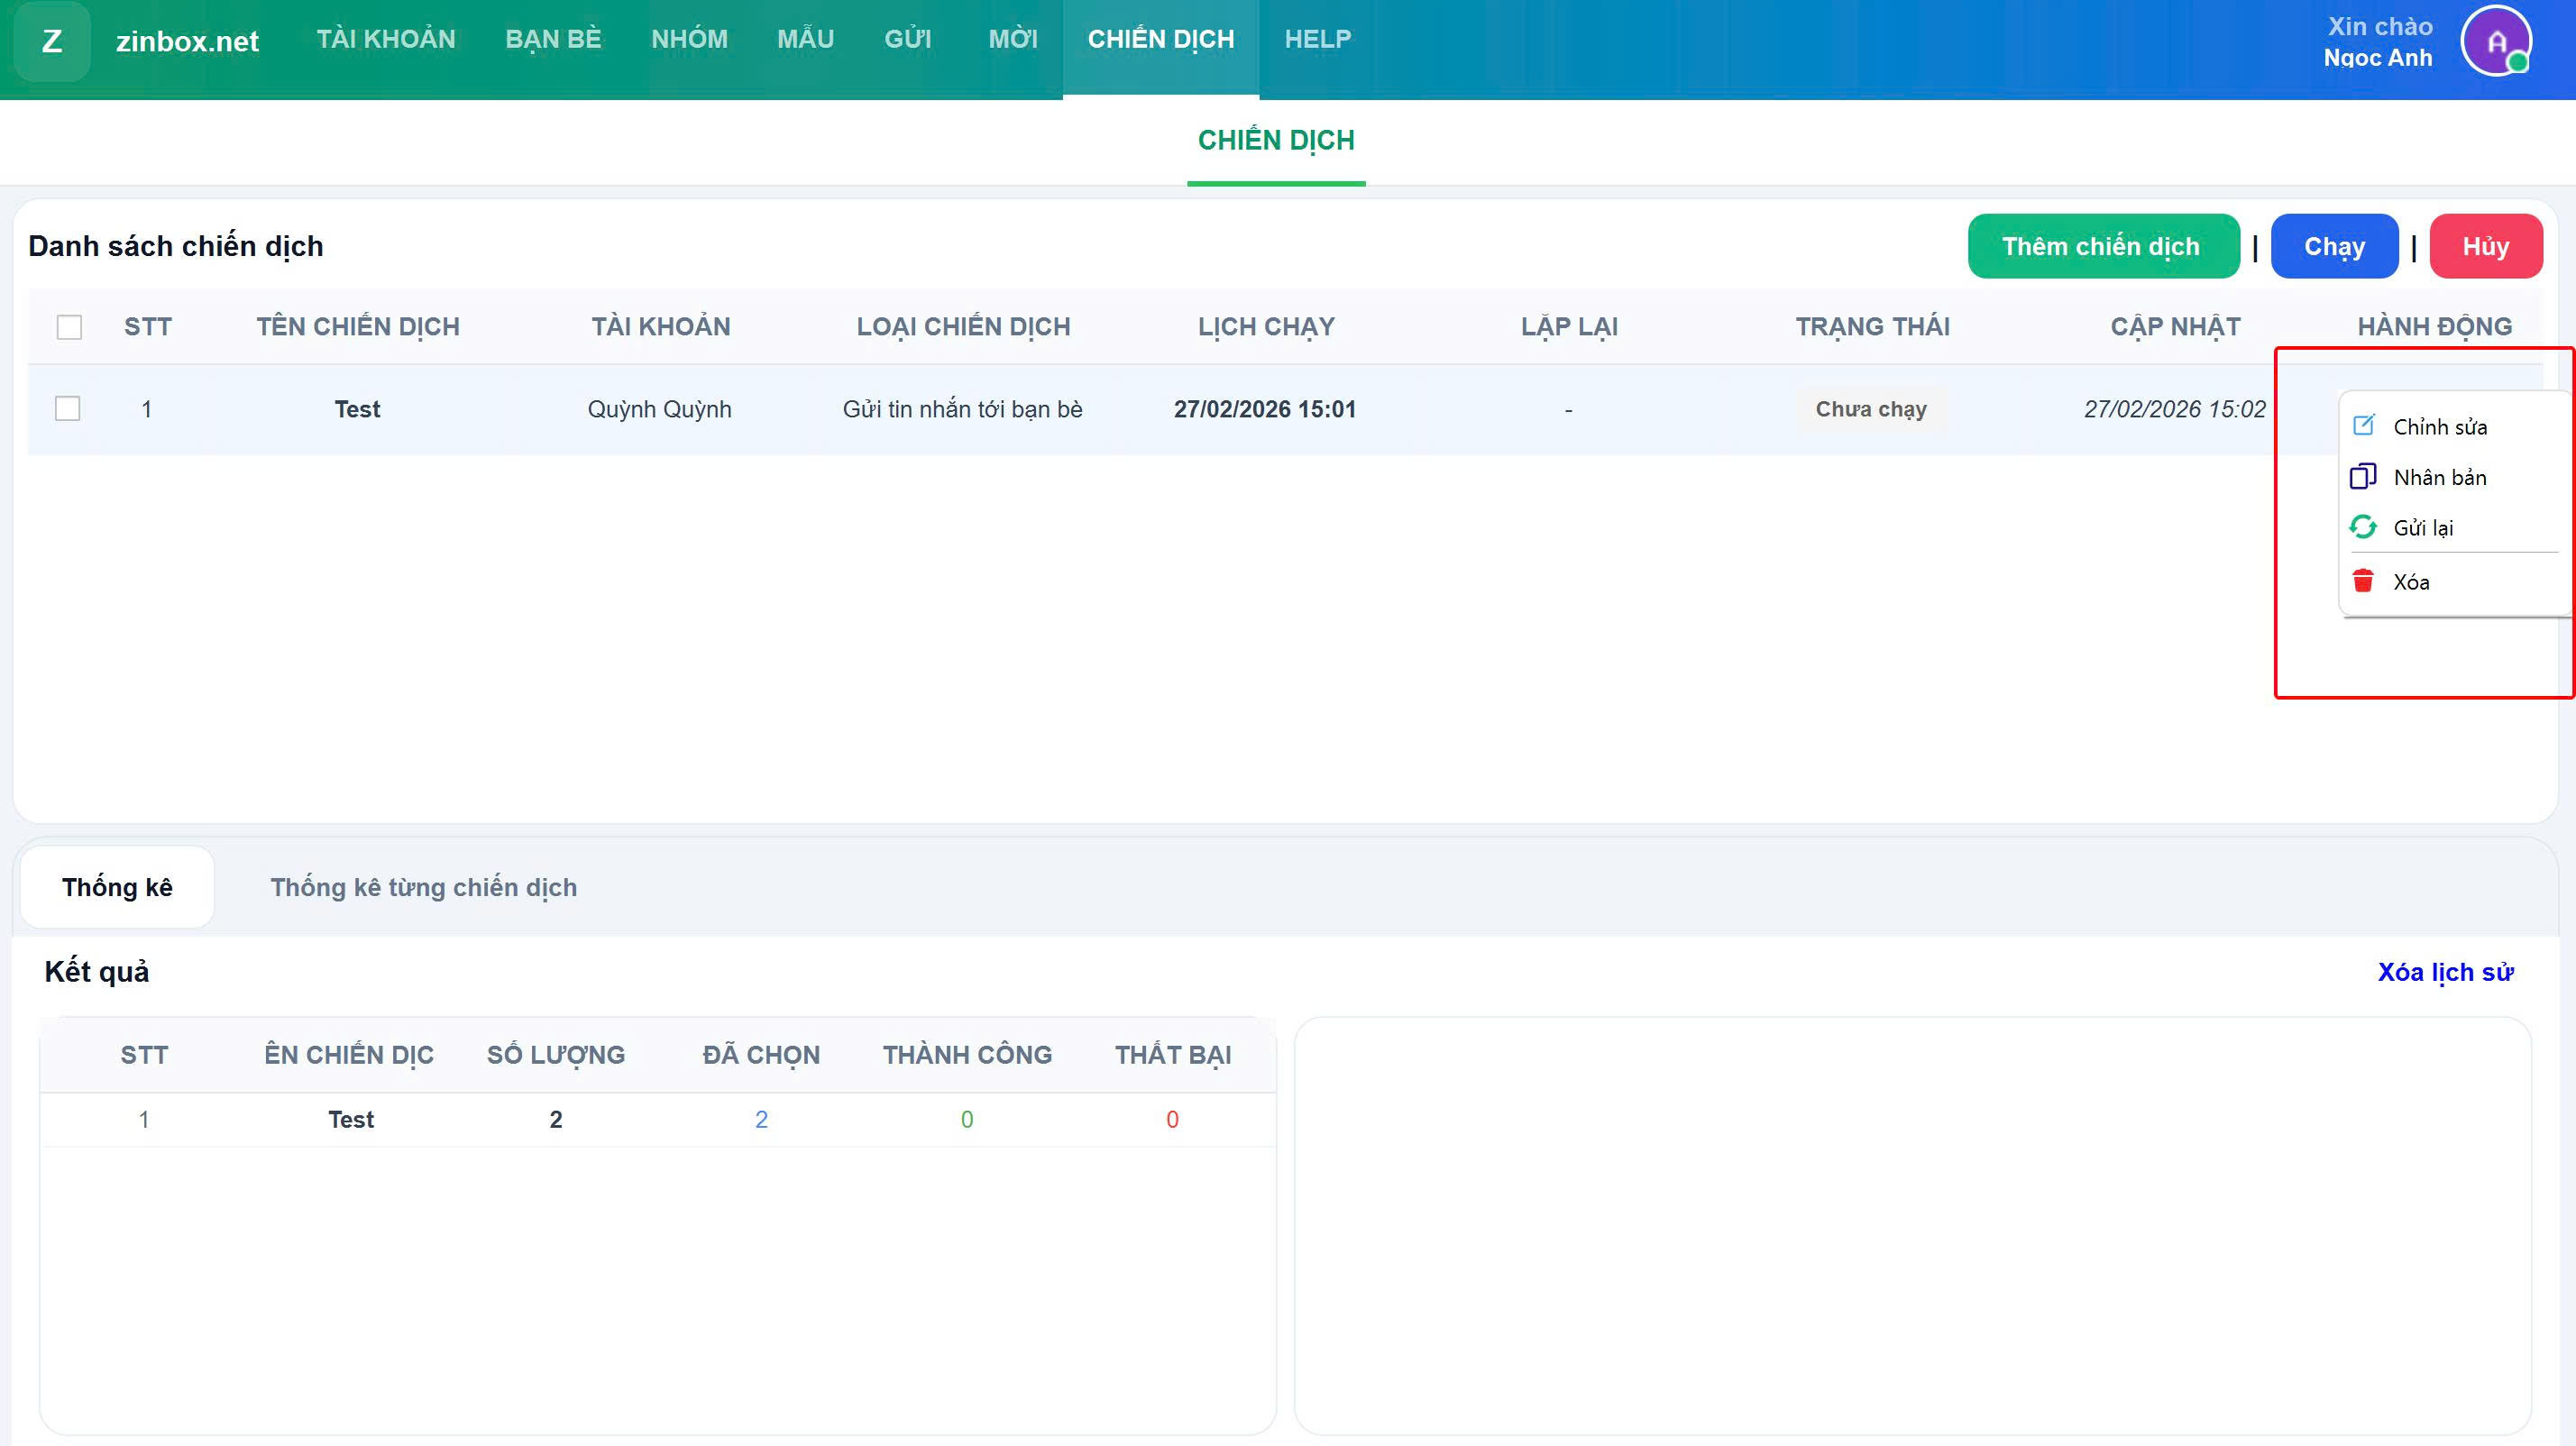Click the Xóa lịch sử link
The height and width of the screenshot is (1446, 2576).
(2445, 972)
